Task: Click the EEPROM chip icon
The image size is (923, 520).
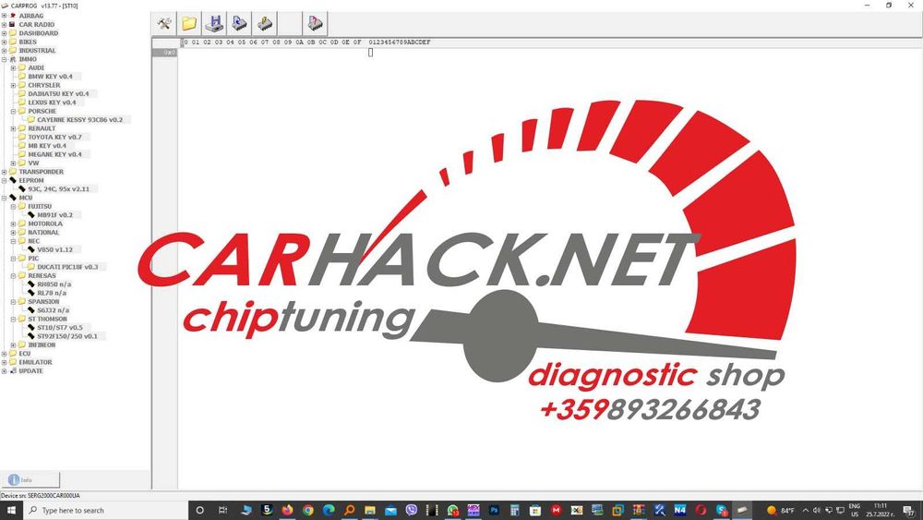Action: 12,180
